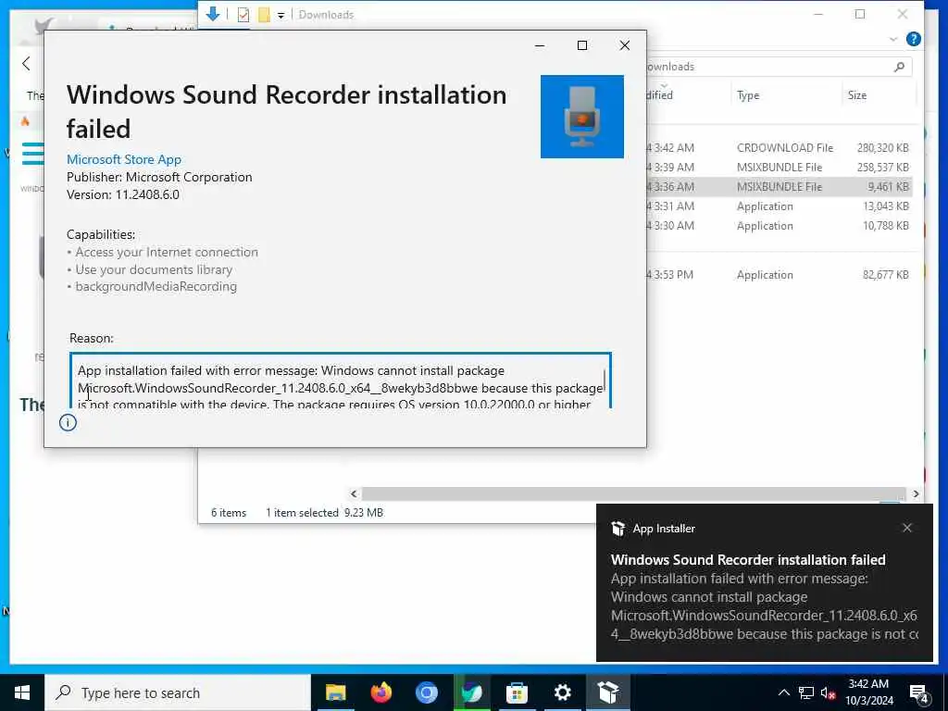
Task: Open the Windows Start menu
Action: (22, 692)
